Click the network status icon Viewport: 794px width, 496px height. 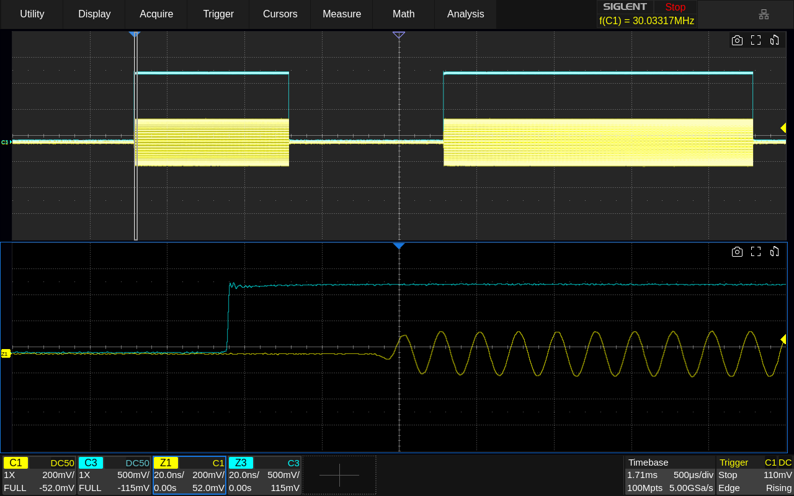click(764, 14)
